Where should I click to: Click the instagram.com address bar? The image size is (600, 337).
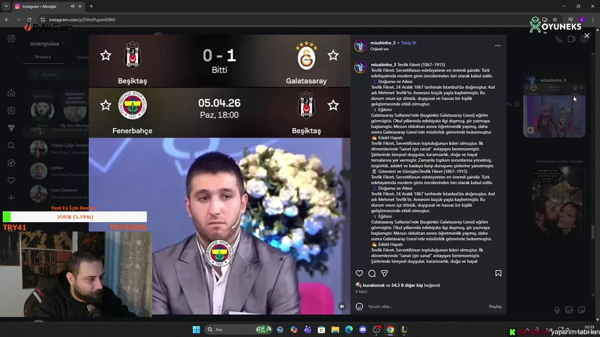[281, 20]
